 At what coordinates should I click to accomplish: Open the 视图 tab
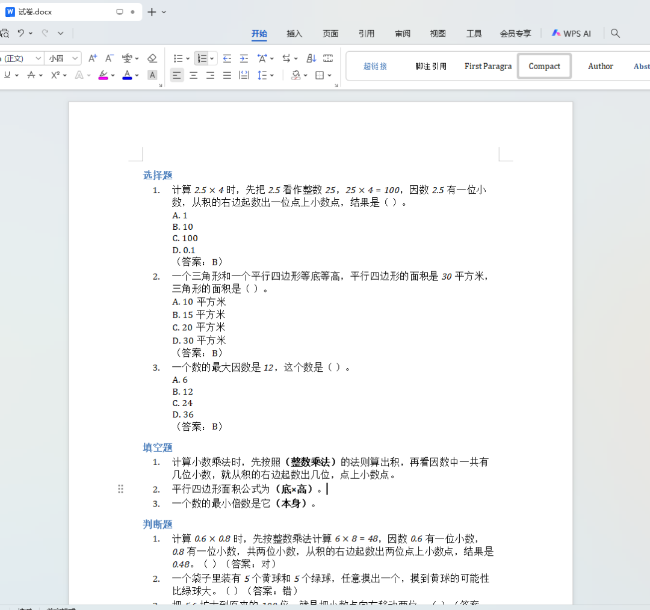(438, 34)
